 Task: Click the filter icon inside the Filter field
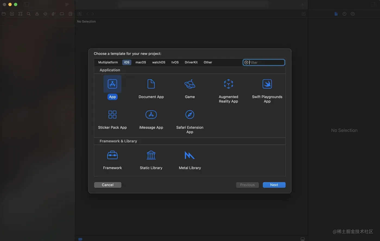(x=246, y=62)
